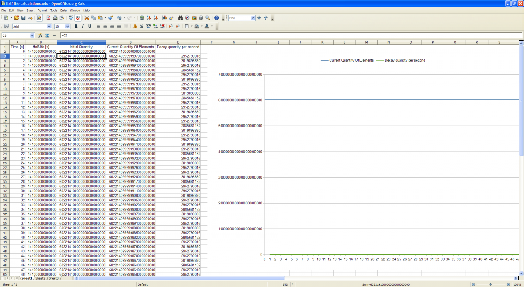
Task: Open the Format menu
Action: click(x=42, y=10)
